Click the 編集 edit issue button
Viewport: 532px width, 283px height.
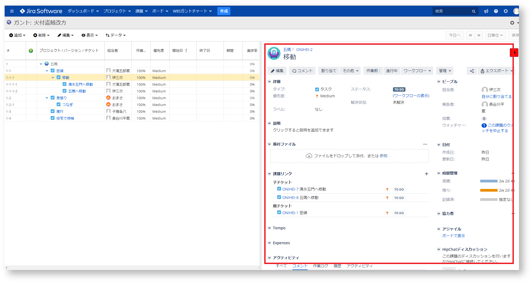277,71
